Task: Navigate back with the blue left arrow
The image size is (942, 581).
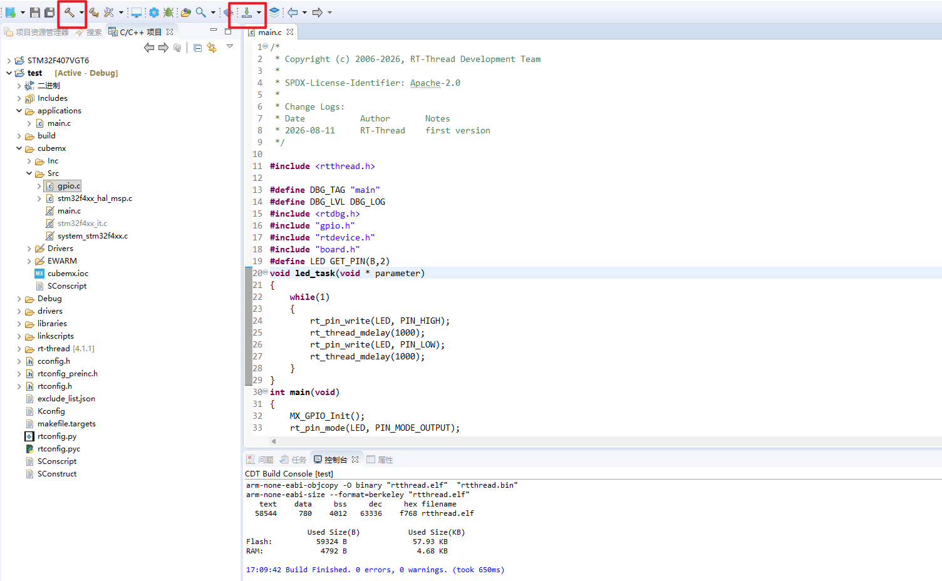Action: pos(292,13)
